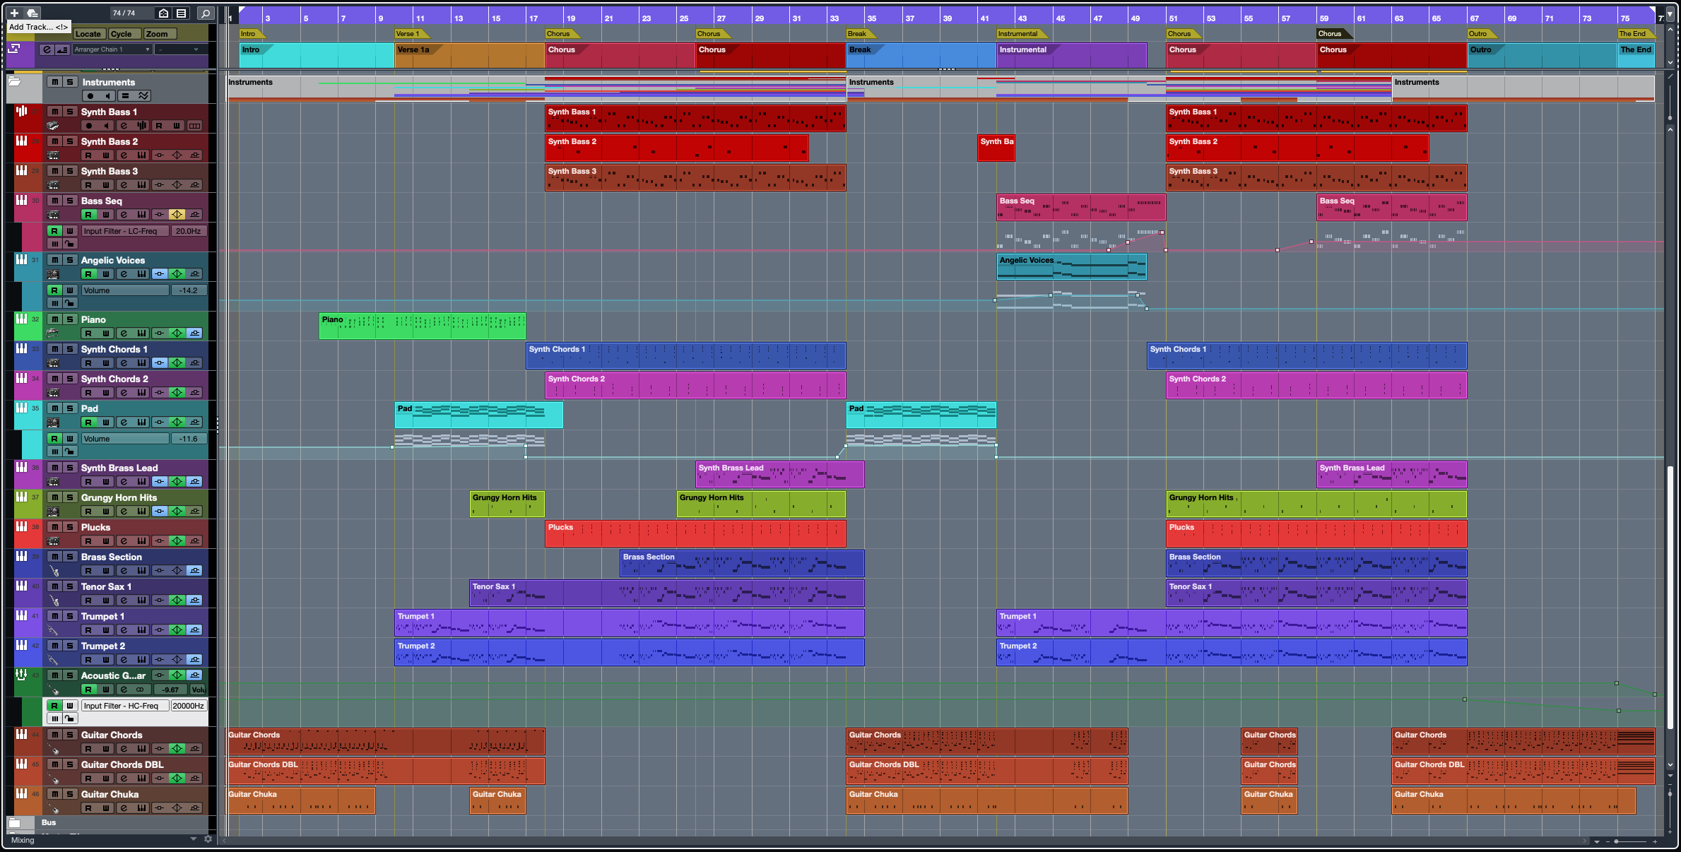Toggle monitor speaker on Instruments folder
The image size is (1681, 852).
click(x=107, y=96)
